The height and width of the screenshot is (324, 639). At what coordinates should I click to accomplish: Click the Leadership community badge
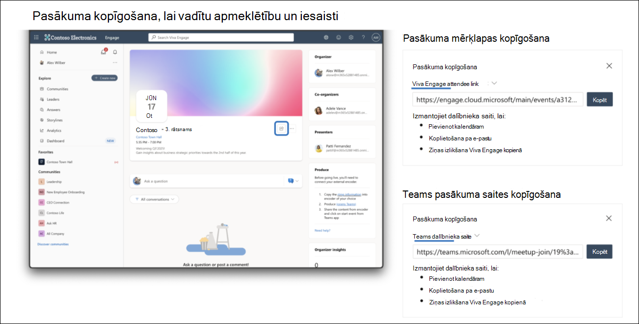pos(42,182)
